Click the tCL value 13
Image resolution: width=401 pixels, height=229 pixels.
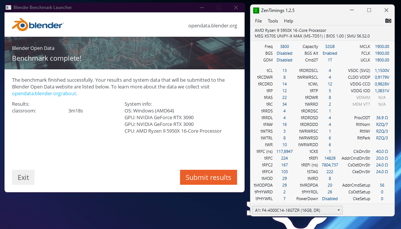point(284,70)
